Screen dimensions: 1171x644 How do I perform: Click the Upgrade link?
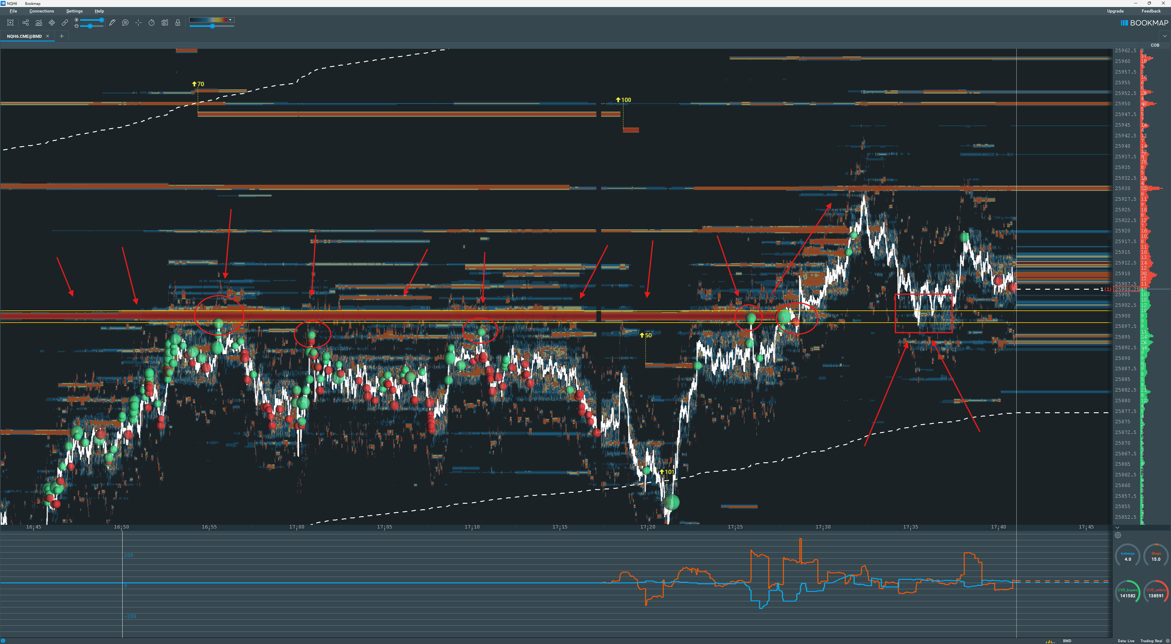(x=1115, y=11)
